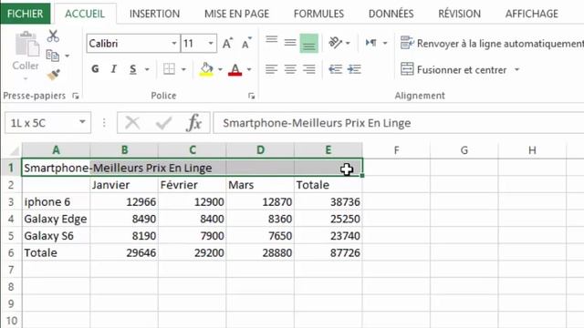Click the Coller paste icon

tap(26, 45)
